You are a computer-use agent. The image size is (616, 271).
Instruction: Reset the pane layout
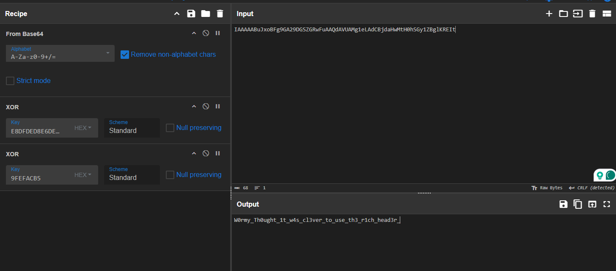pos(607,14)
